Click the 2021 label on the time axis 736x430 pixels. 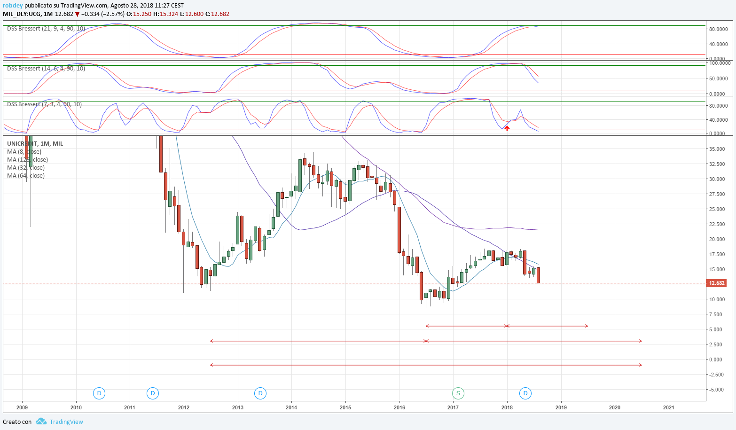pos(669,407)
